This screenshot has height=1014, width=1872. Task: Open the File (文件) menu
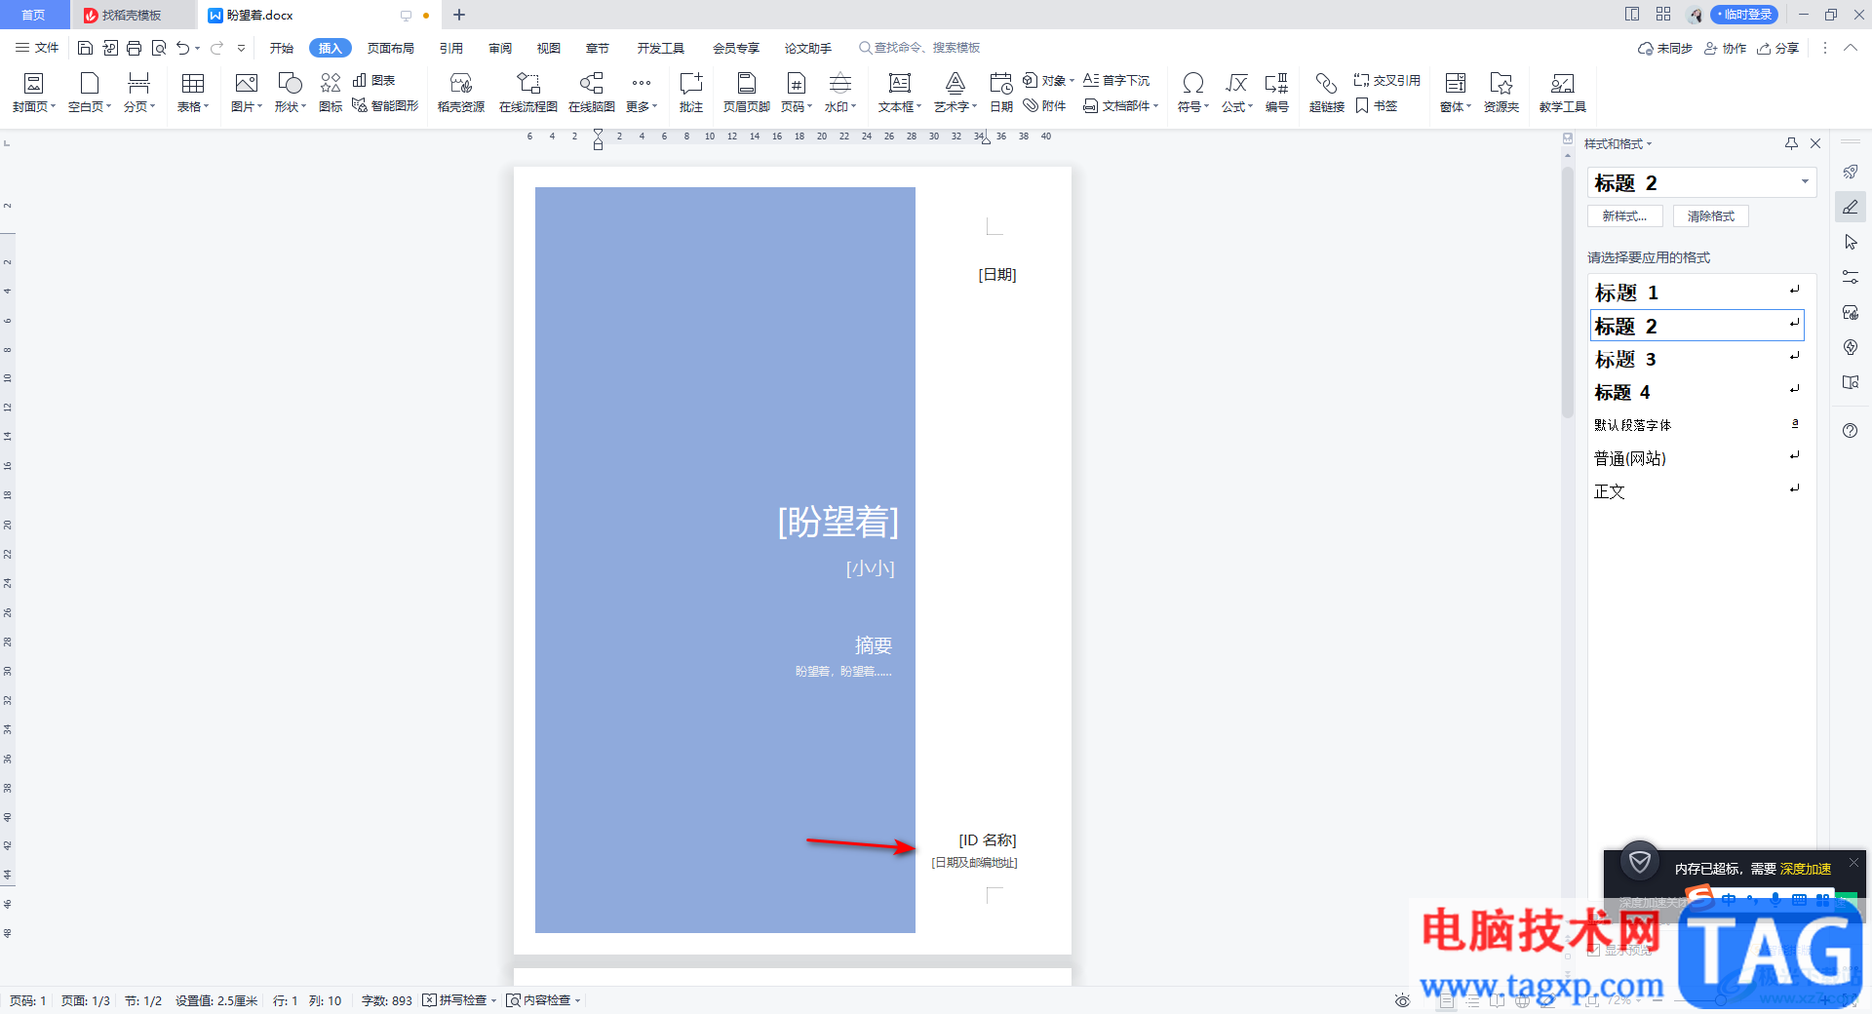pyautogui.click(x=37, y=48)
